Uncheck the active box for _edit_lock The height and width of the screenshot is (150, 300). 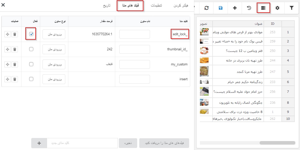31,34
